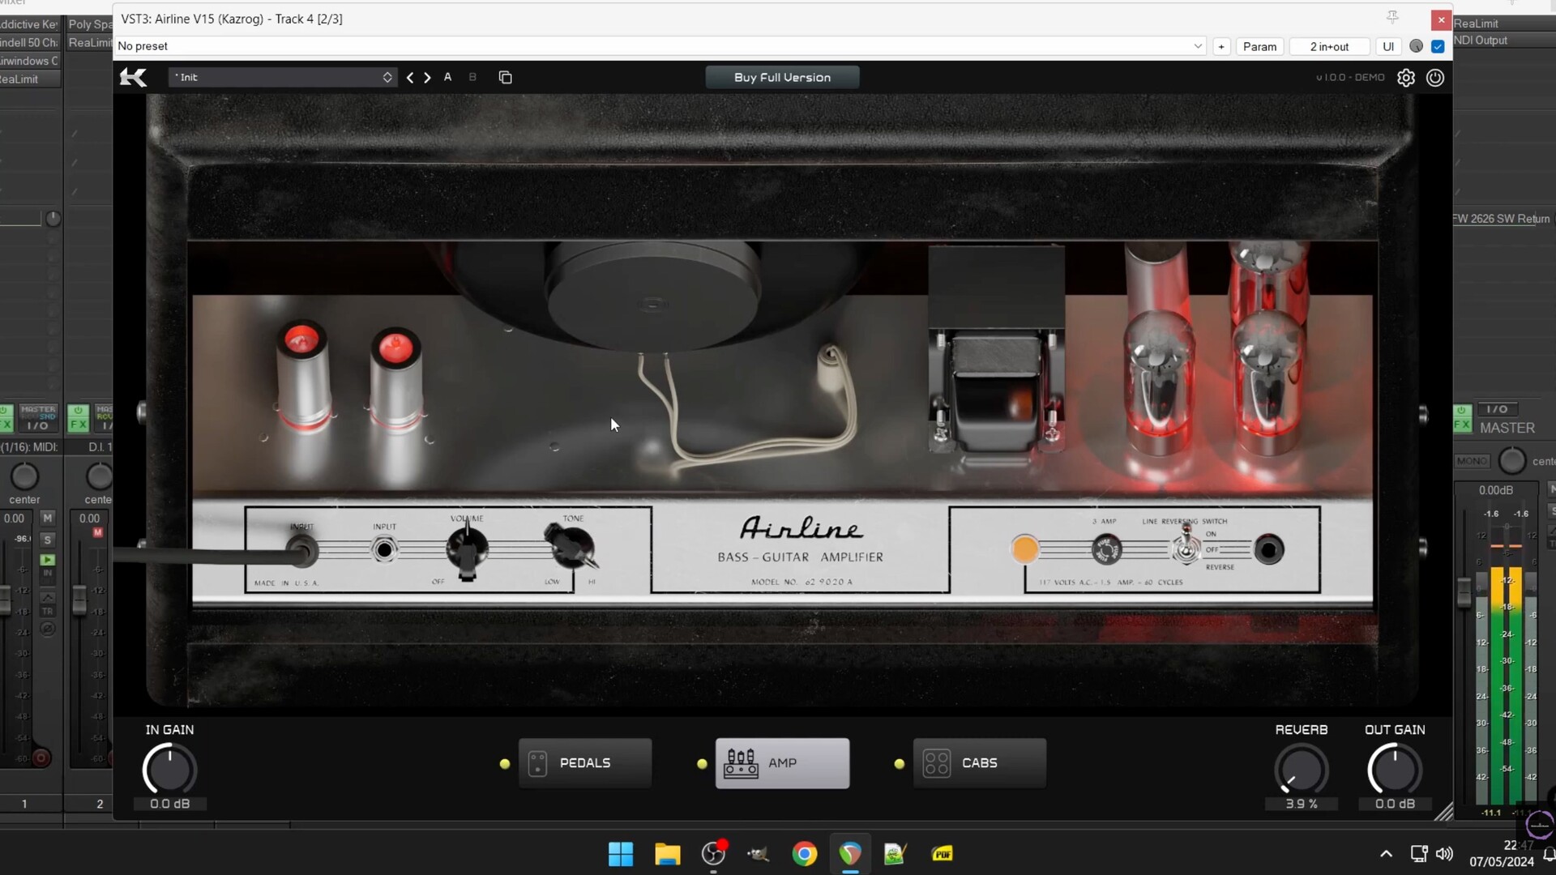Toggle the plugin enabled checkbox in header

pyautogui.click(x=1438, y=46)
